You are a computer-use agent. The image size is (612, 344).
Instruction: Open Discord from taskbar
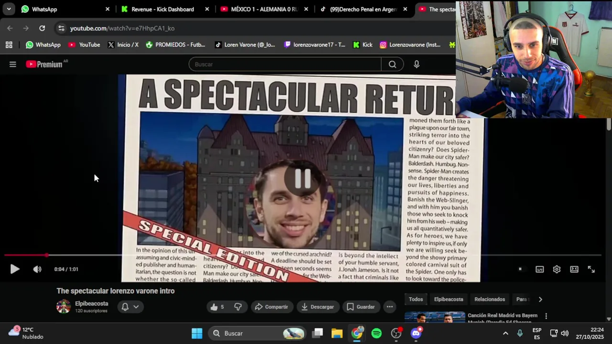[x=416, y=333]
